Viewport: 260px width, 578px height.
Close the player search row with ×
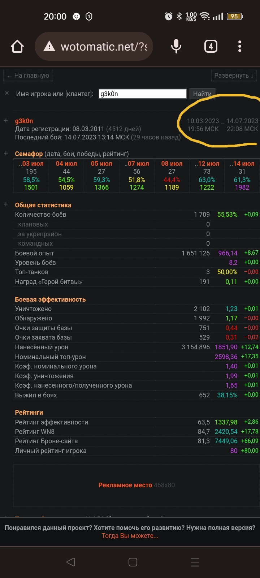pos(7,93)
